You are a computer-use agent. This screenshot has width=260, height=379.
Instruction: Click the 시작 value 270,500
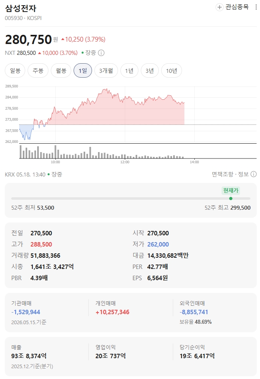158,233
